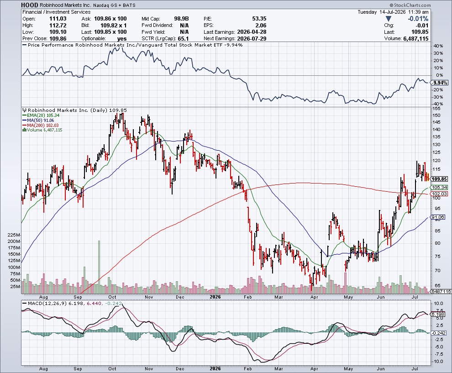Click the 'Jul' label under the MACD panel
The height and width of the screenshot is (373, 452).
(x=415, y=369)
